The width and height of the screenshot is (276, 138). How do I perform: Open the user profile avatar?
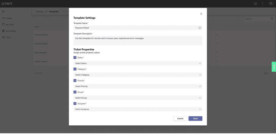click(271, 4)
